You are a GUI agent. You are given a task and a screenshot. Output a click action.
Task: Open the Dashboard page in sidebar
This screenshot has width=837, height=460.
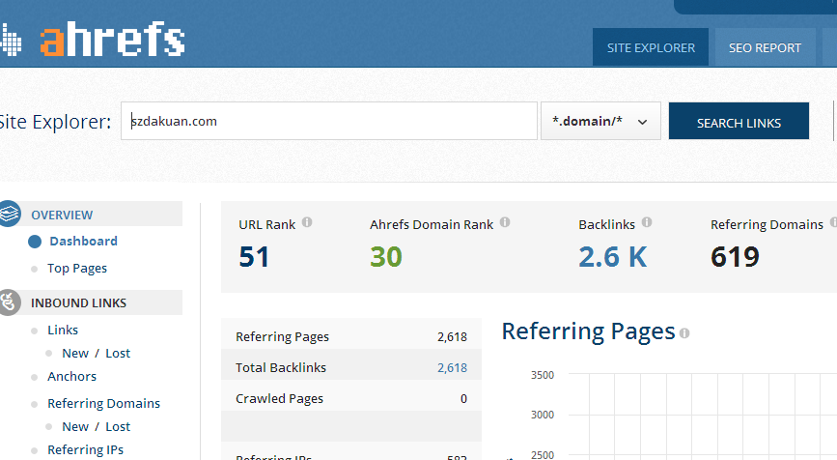83,241
